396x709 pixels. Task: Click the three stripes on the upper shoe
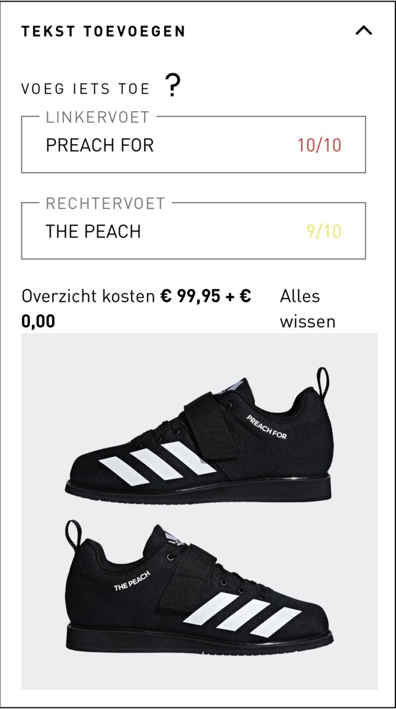click(x=157, y=463)
